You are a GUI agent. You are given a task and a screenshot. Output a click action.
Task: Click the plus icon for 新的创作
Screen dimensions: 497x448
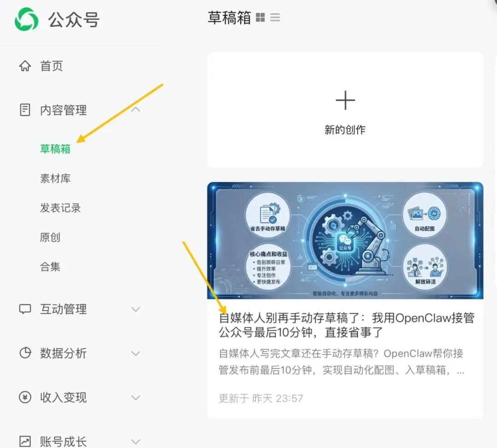click(345, 100)
